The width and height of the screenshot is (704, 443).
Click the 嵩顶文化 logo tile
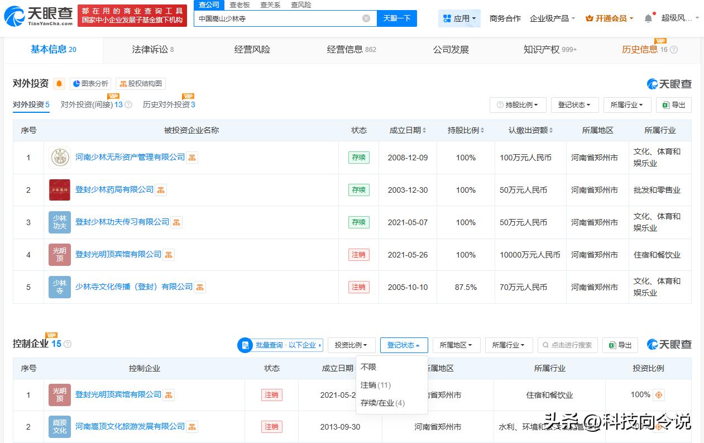point(60,427)
